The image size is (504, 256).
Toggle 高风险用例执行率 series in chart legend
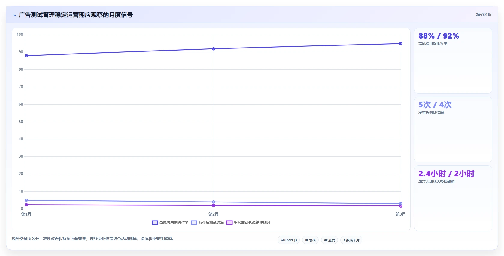[170, 222]
